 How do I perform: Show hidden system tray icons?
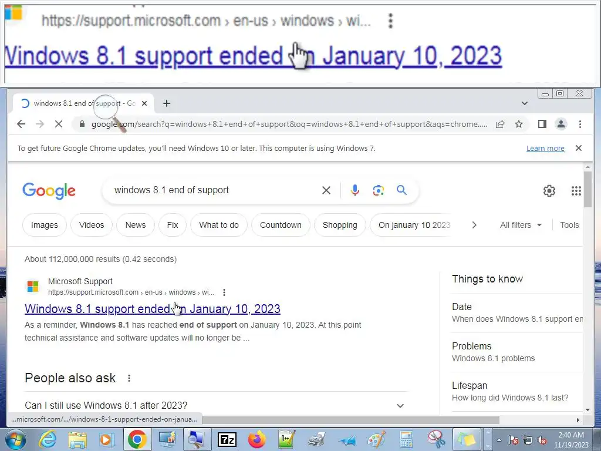click(x=499, y=440)
